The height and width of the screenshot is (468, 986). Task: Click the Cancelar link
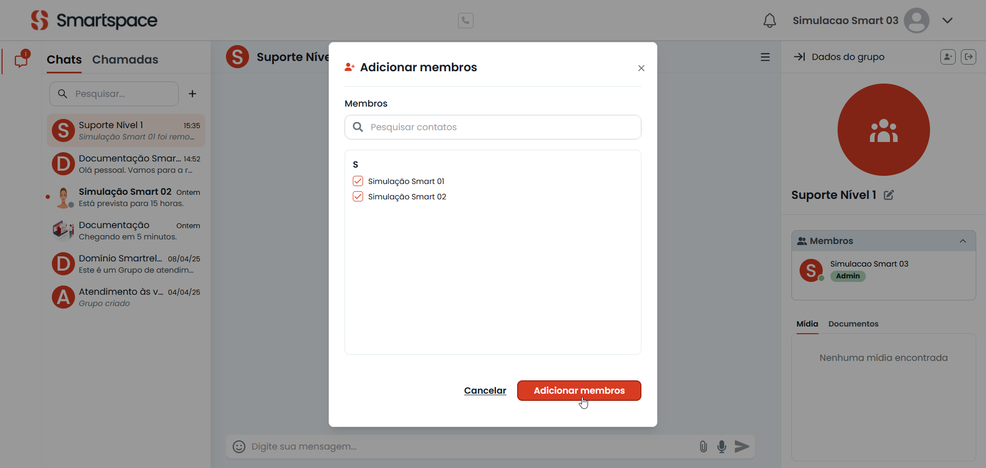[485, 391]
